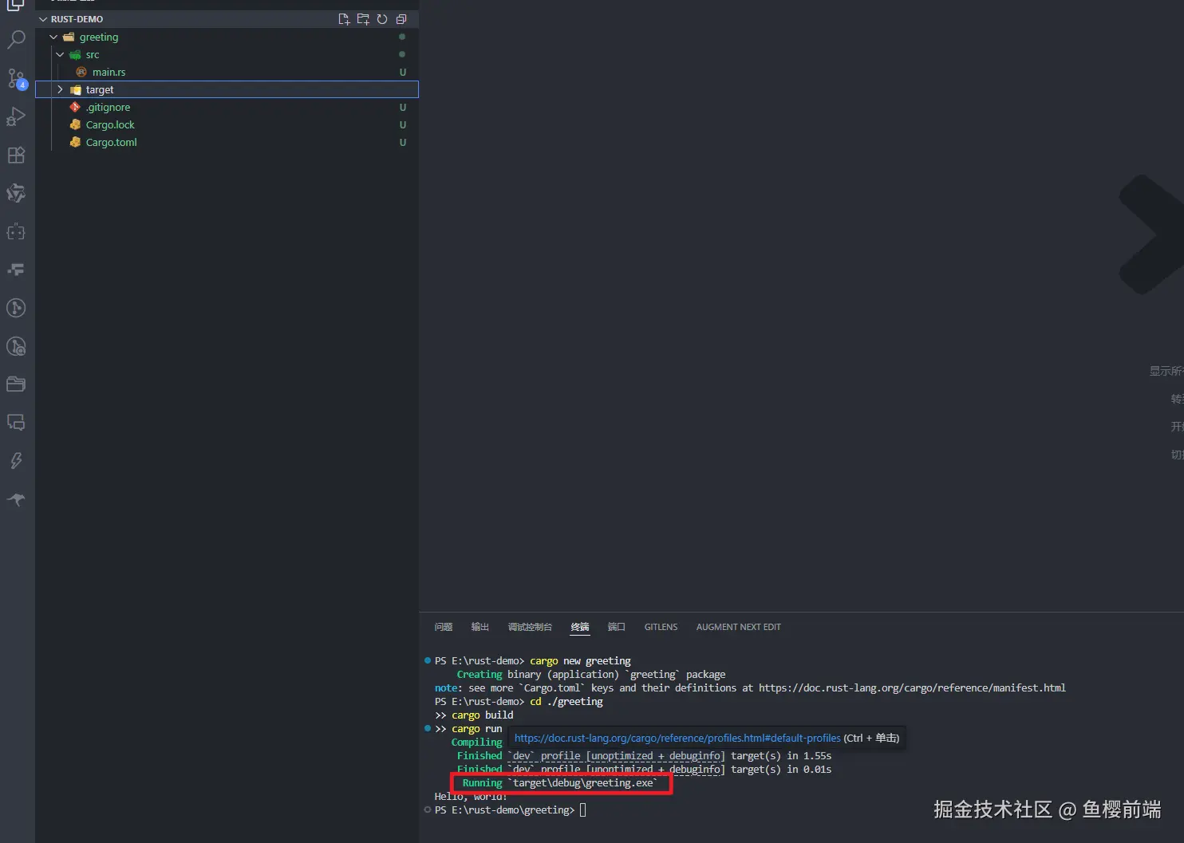Collapse the greeting folder
1184x843 pixels.
pos(53,37)
